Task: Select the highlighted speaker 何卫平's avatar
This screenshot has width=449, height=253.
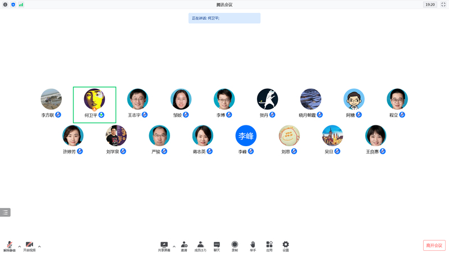Action: point(94,100)
